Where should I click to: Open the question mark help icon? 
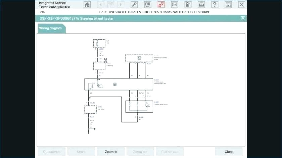tap(215, 4)
